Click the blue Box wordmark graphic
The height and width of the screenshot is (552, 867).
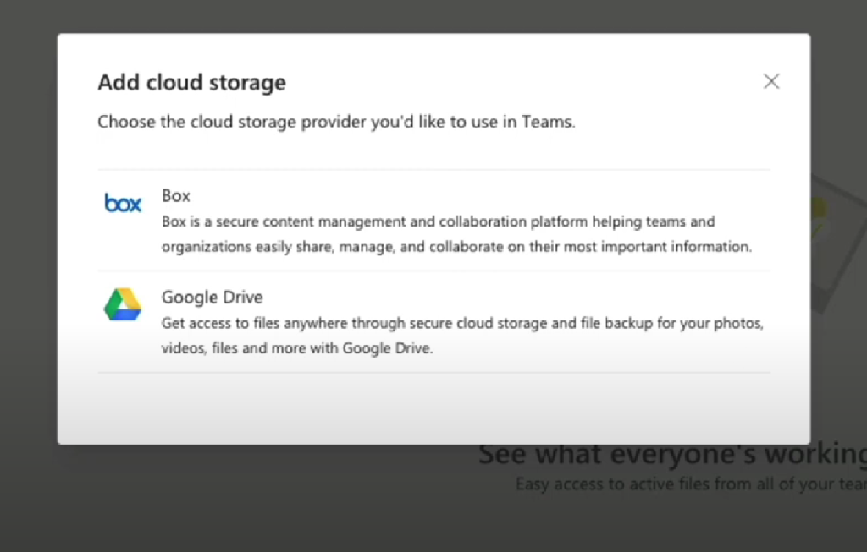tap(122, 203)
